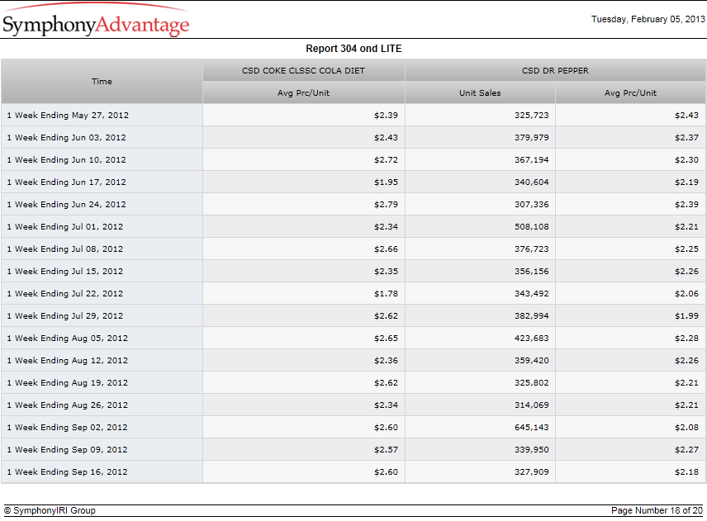707x521 pixels.
Task: Click Unit Sales value 325,723
Action: (532, 116)
